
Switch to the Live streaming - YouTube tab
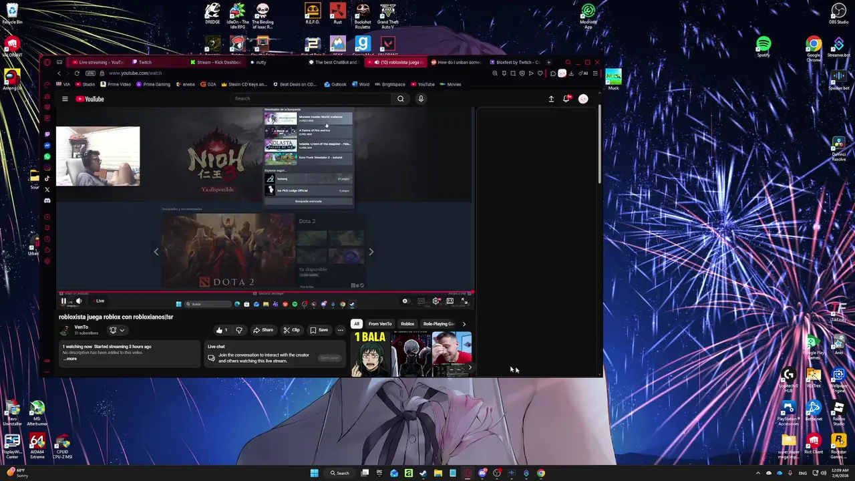coord(98,62)
